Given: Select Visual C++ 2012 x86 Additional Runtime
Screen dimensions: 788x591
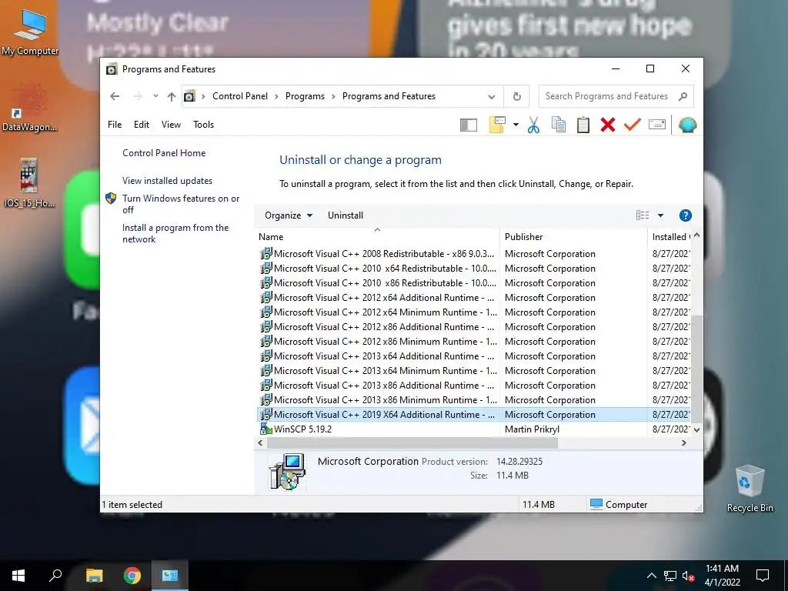Looking at the screenshot, I should click(x=473, y=326).
